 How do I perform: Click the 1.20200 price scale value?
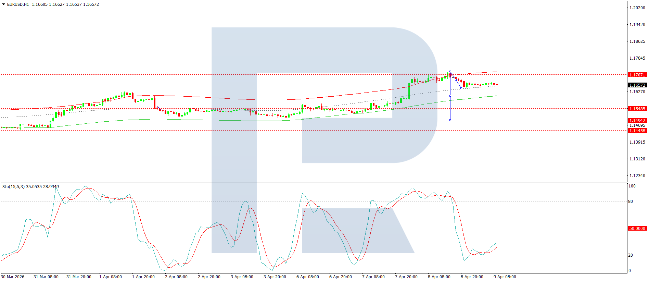(x=637, y=8)
